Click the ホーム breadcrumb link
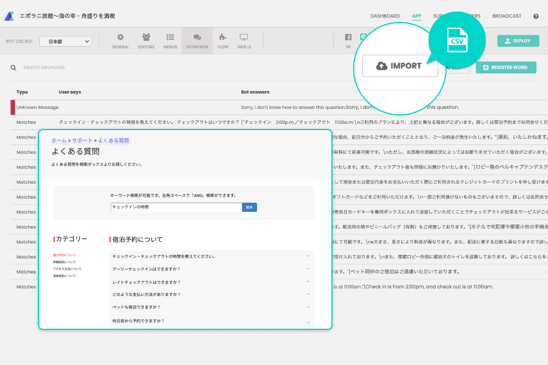 pos(59,140)
